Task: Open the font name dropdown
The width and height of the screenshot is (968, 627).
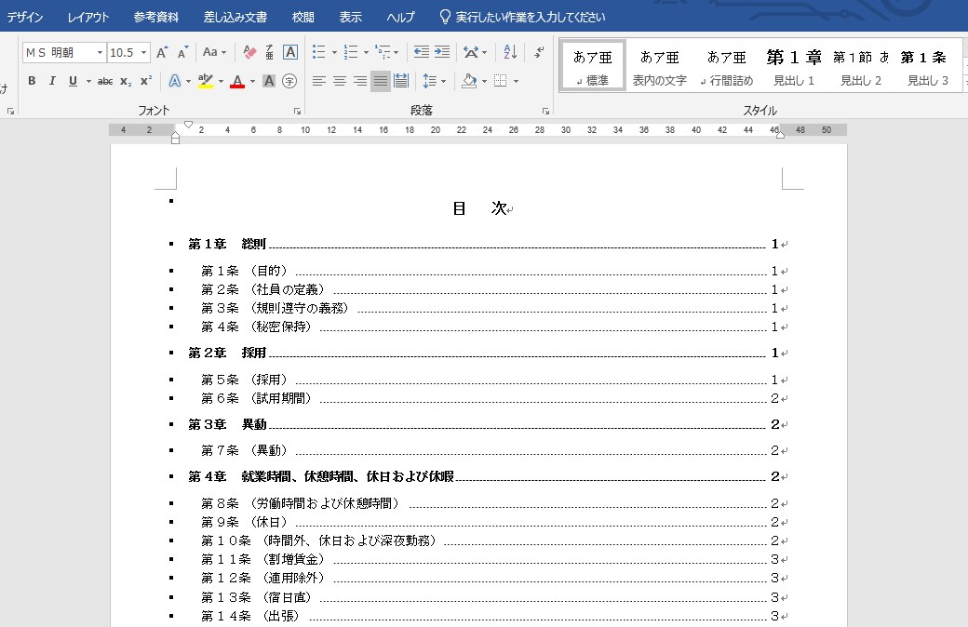Action: (x=100, y=52)
